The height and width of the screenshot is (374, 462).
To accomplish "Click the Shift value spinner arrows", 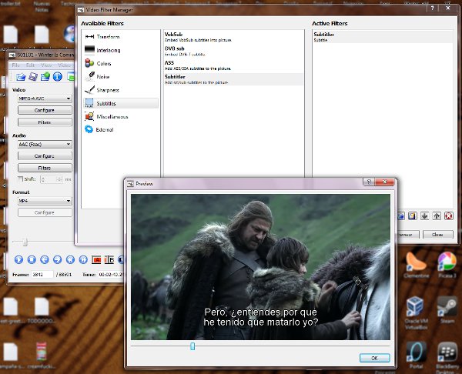I will tap(59, 179).
